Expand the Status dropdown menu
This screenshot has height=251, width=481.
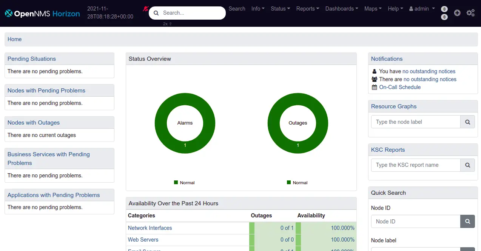click(x=281, y=9)
